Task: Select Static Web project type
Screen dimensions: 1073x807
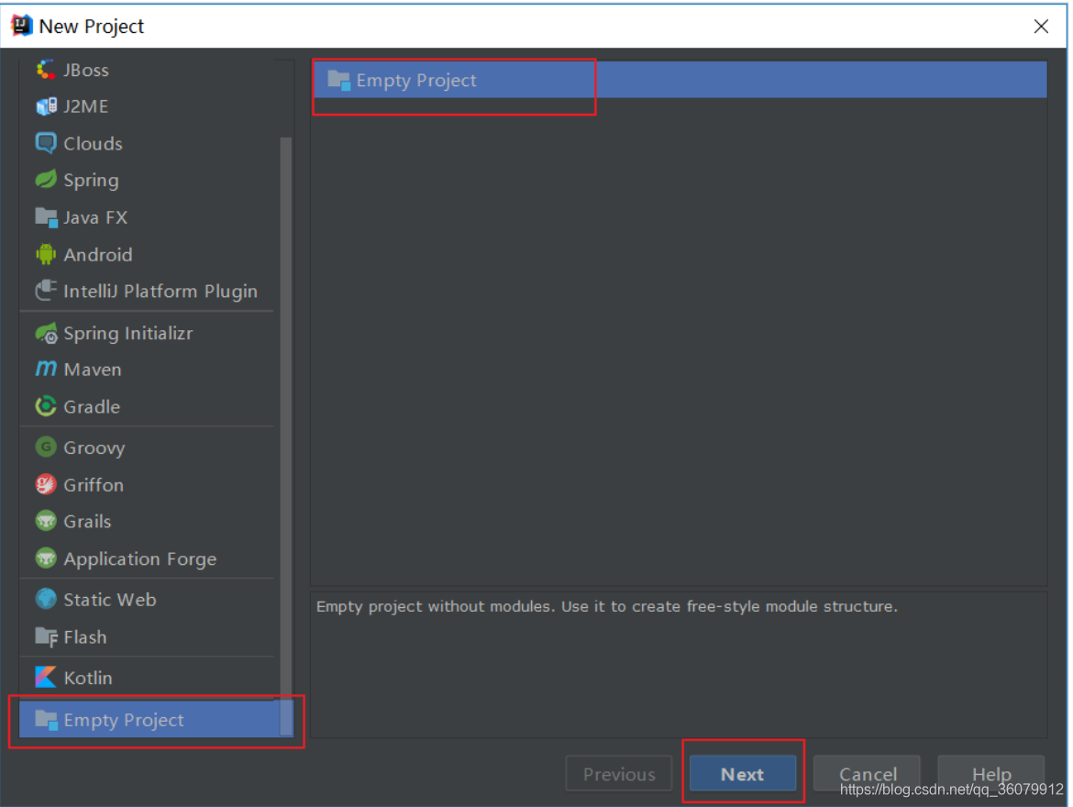Action: (x=147, y=600)
